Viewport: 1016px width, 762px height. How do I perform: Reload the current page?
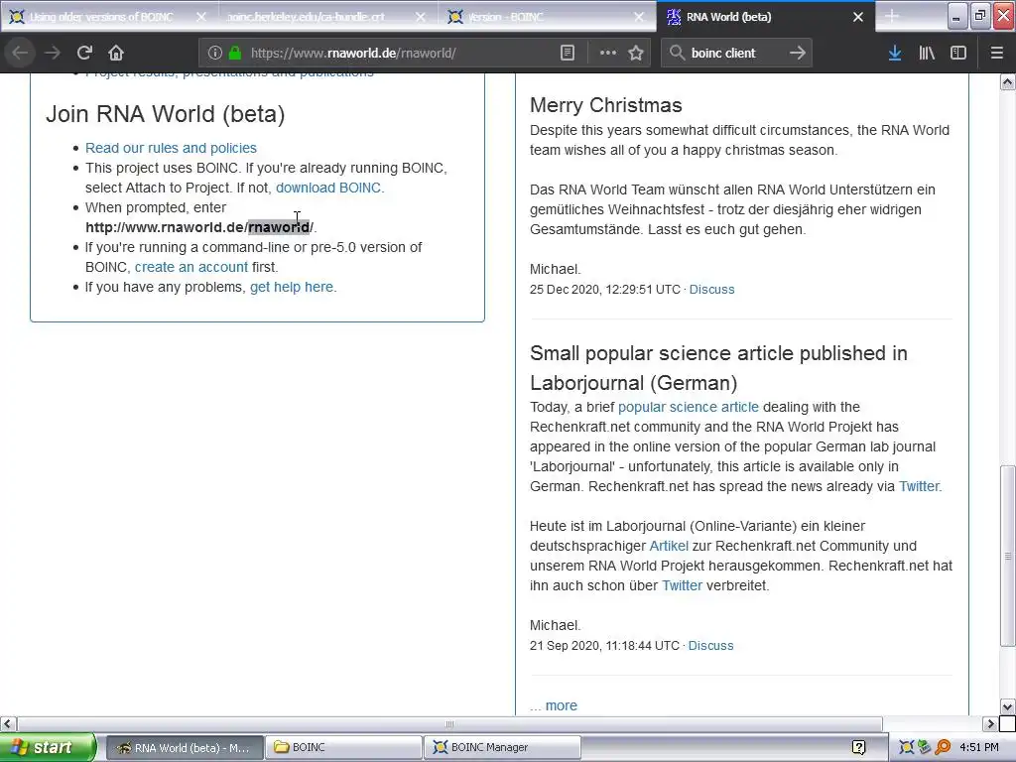(84, 53)
